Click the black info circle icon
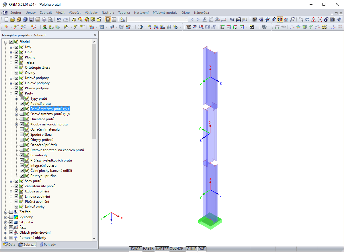 tap(326, 19)
